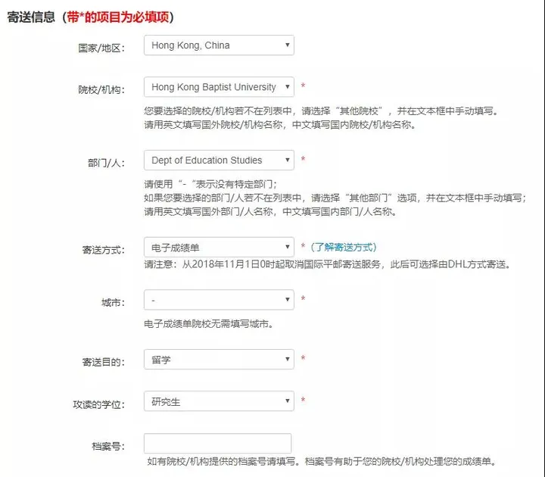Click the 寄送信息 section heading

[33, 17]
